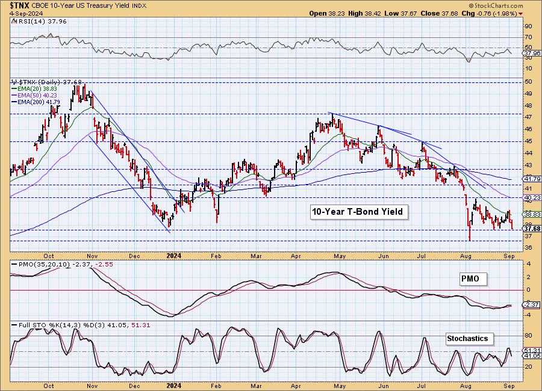Image resolution: width=542 pixels, height=391 pixels.
Task: Click the 90 level on the RSI axis
Action: click(529, 26)
